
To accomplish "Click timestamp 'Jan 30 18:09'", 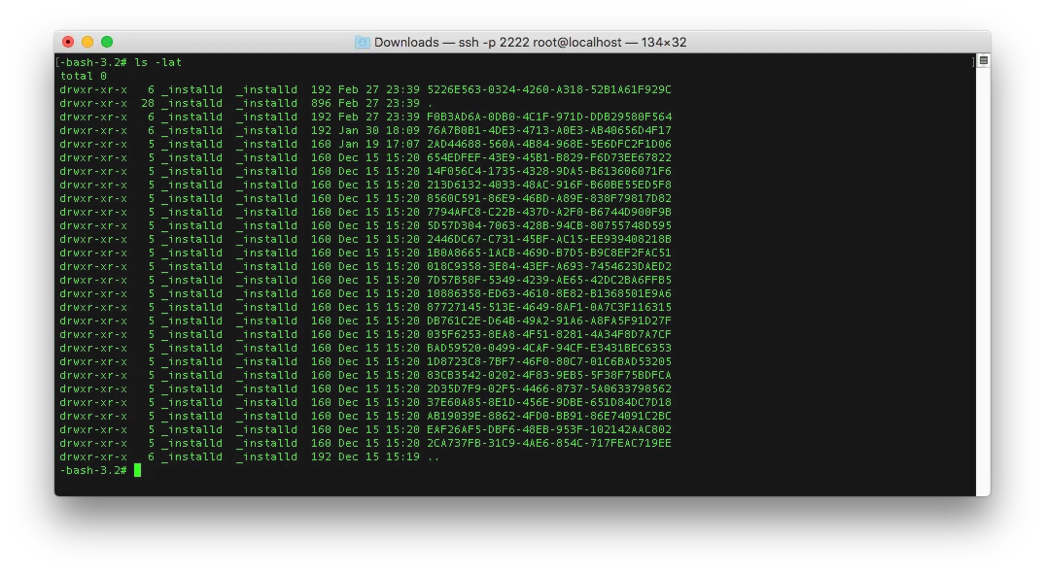I will [378, 130].
